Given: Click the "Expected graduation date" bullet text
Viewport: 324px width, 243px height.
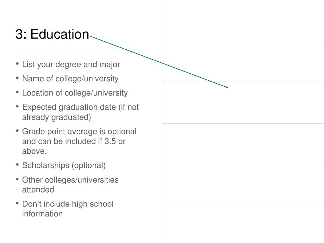Looking at the screenshot, I should click(69, 107).
